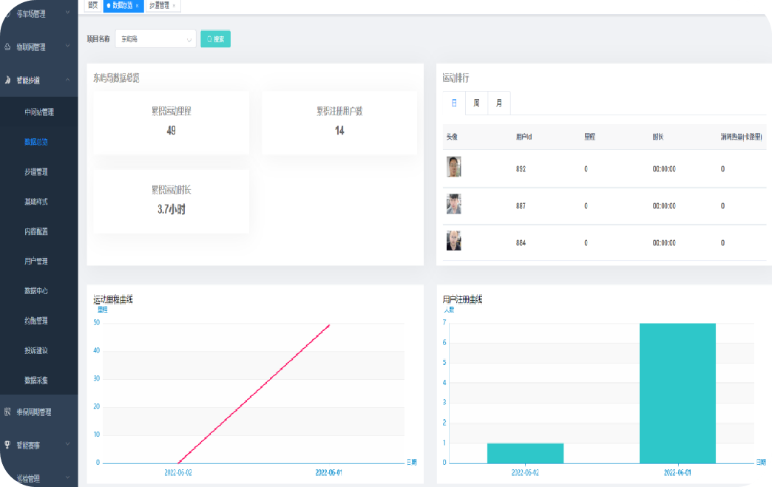The width and height of the screenshot is (772, 487).
Task: Switch to the 首页 tab
Action: click(x=92, y=5)
